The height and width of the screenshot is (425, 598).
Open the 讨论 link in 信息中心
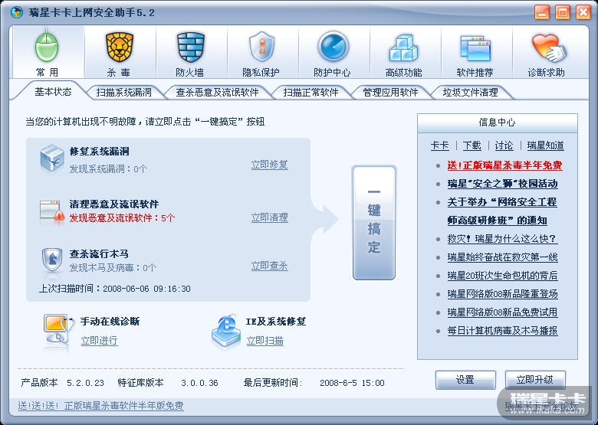click(x=504, y=145)
